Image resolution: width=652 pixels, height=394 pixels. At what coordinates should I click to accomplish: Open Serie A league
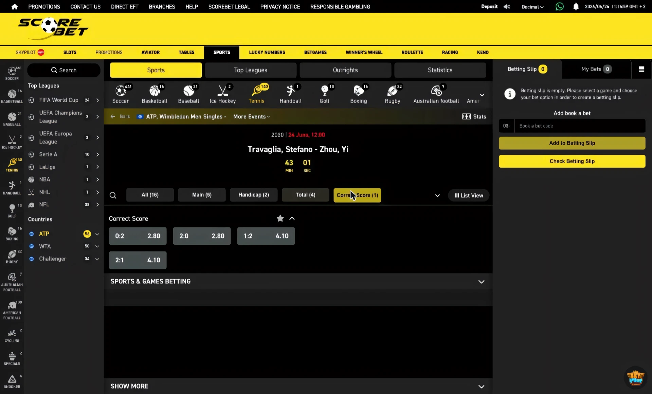click(64, 154)
